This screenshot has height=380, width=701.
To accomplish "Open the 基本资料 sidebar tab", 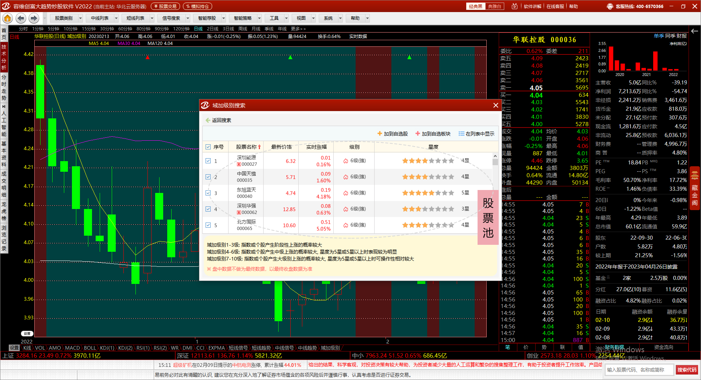I will click(4, 154).
